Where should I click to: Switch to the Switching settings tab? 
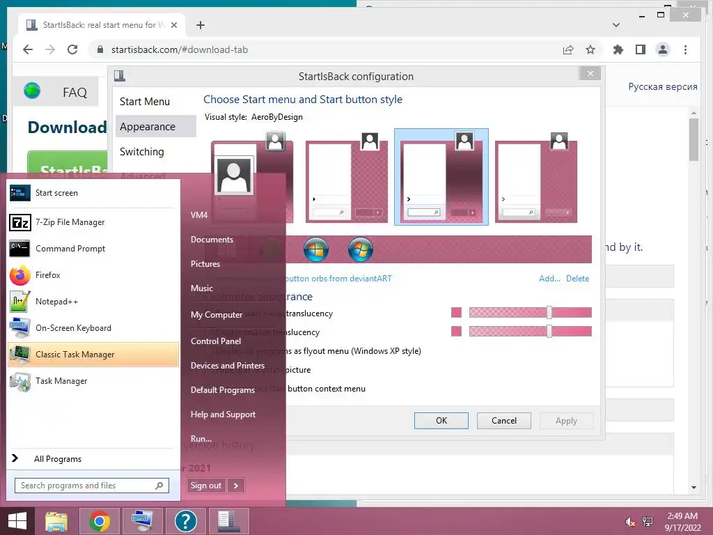tap(155, 151)
